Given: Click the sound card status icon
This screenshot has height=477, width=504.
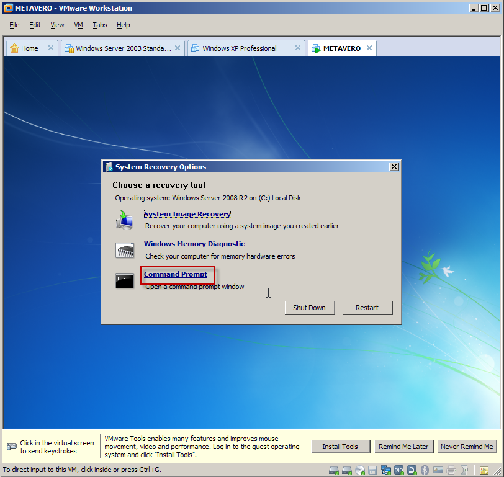Looking at the screenshot, I should tap(464, 470).
